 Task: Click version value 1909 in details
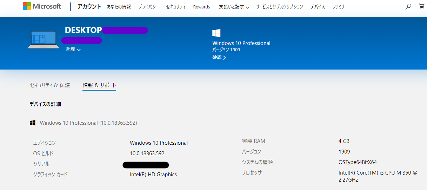344,152
